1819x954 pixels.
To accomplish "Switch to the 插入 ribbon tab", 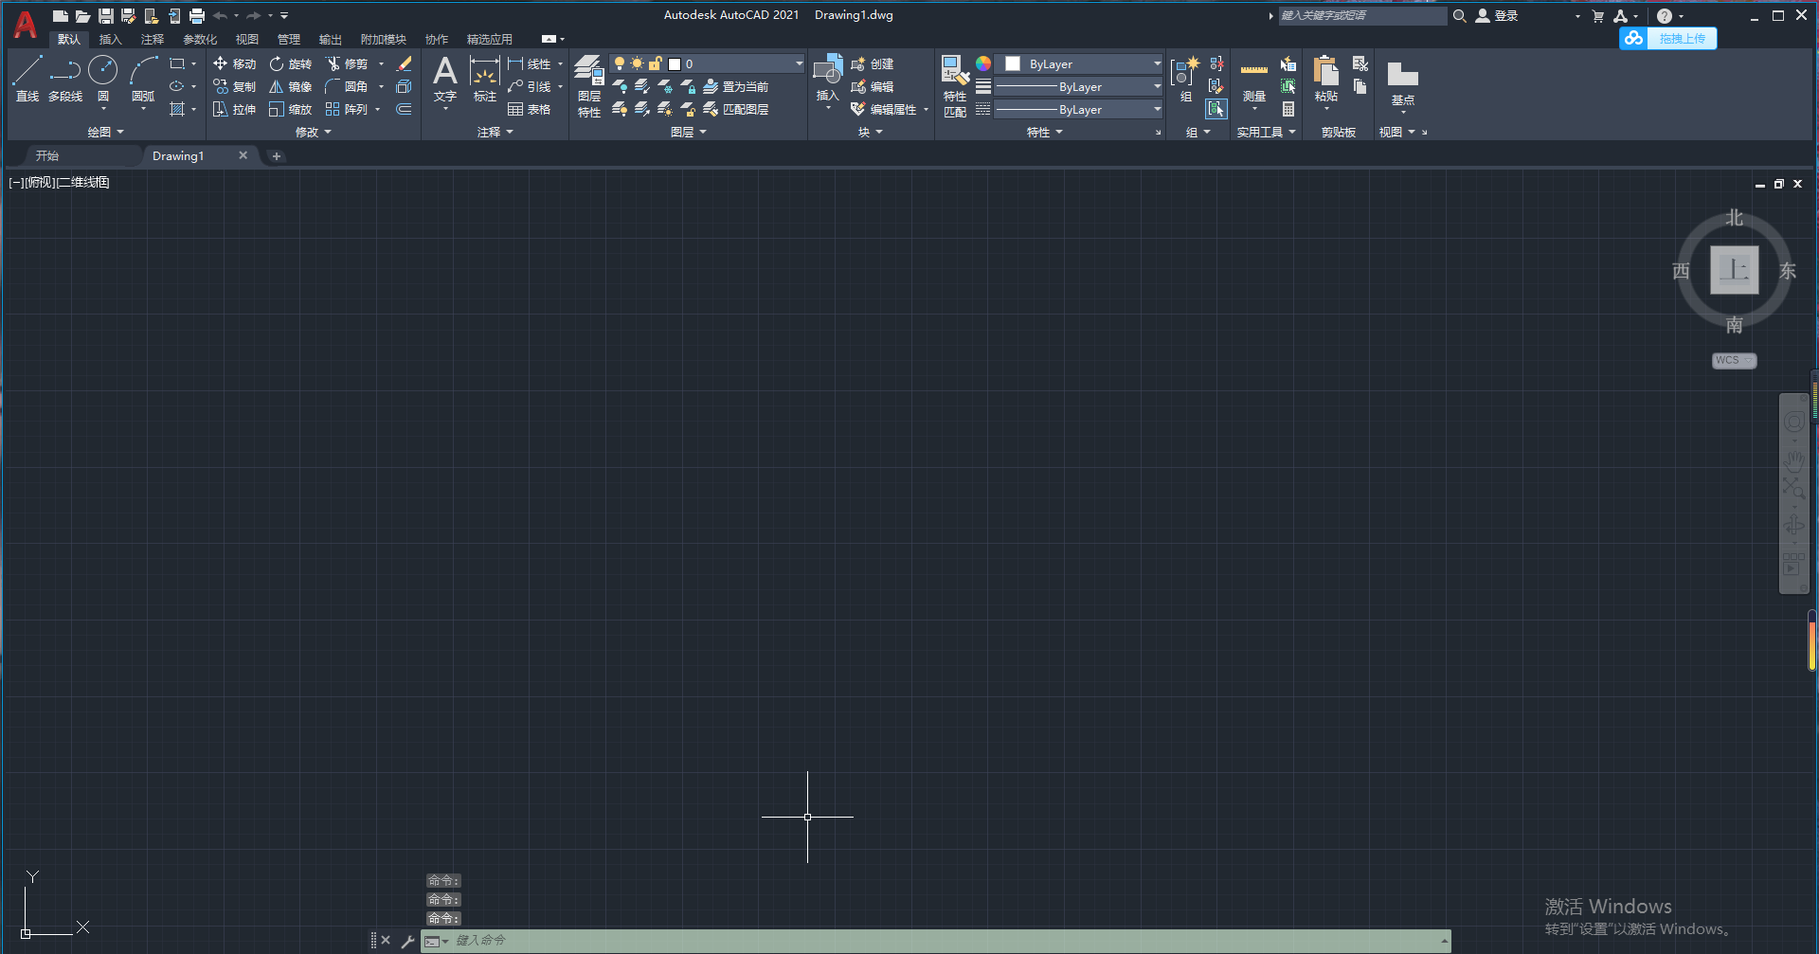I will point(111,39).
